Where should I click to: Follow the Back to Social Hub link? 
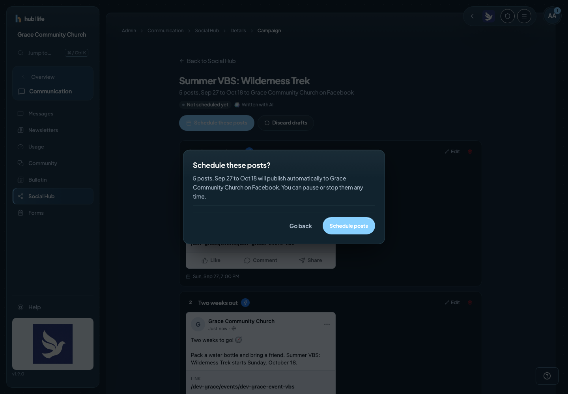[x=207, y=61]
